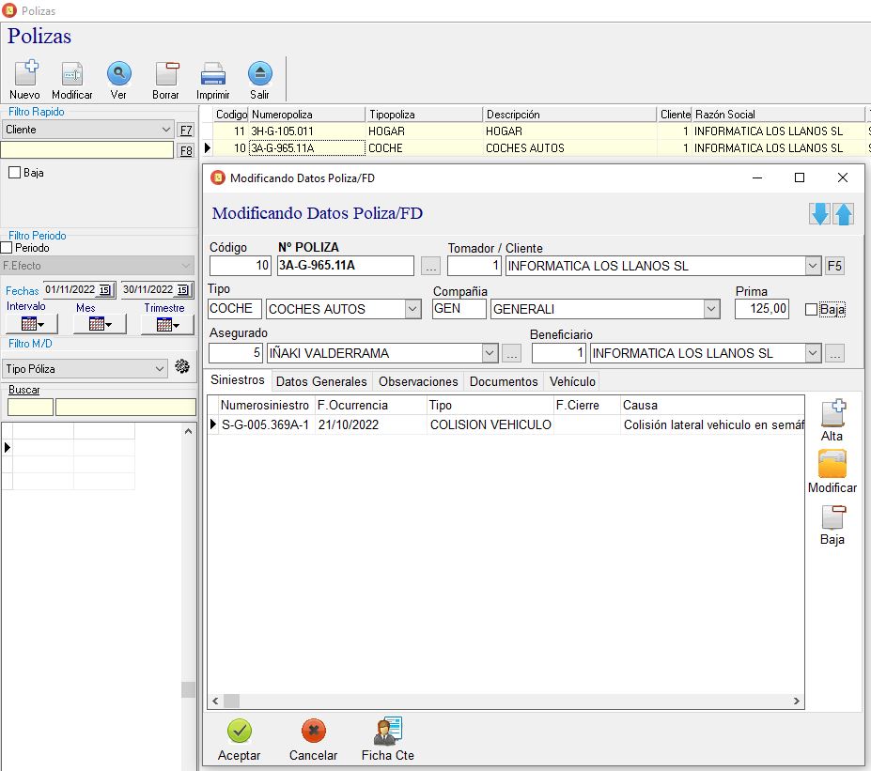Click the Descripción column header
This screenshot has width=871, height=771.
coord(570,115)
